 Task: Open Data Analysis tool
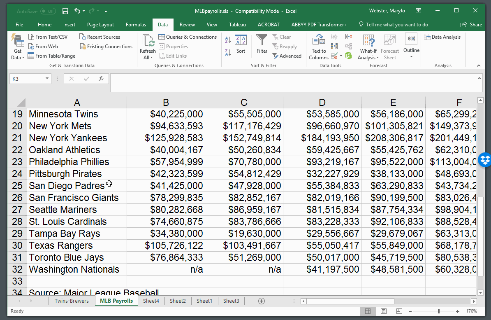442,37
